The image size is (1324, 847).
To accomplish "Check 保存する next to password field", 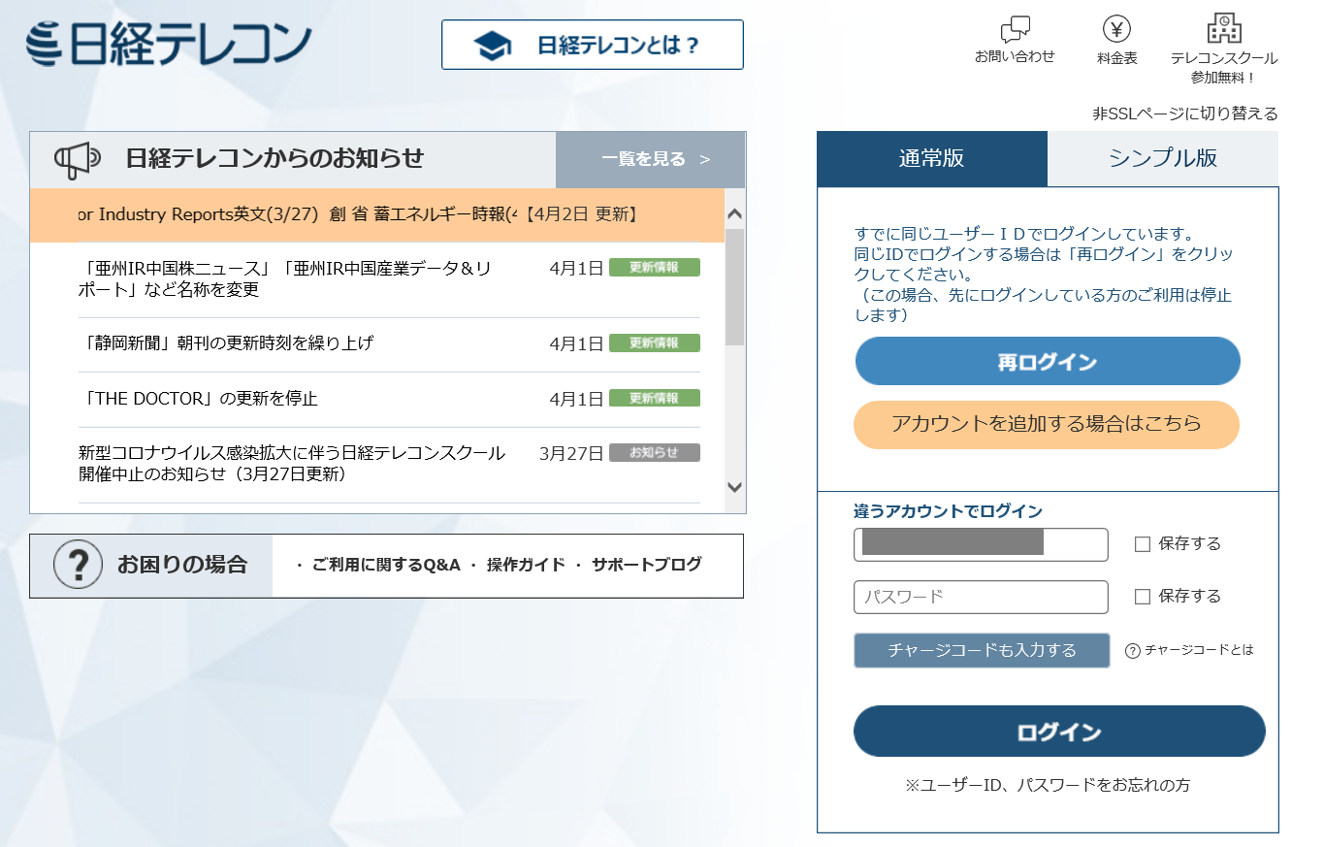I will pyautogui.click(x=1142, y=597).
